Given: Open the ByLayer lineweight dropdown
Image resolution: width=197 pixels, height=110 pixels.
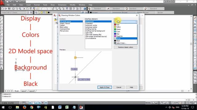Looking at the screenshot, I should [x=146, y=13].
